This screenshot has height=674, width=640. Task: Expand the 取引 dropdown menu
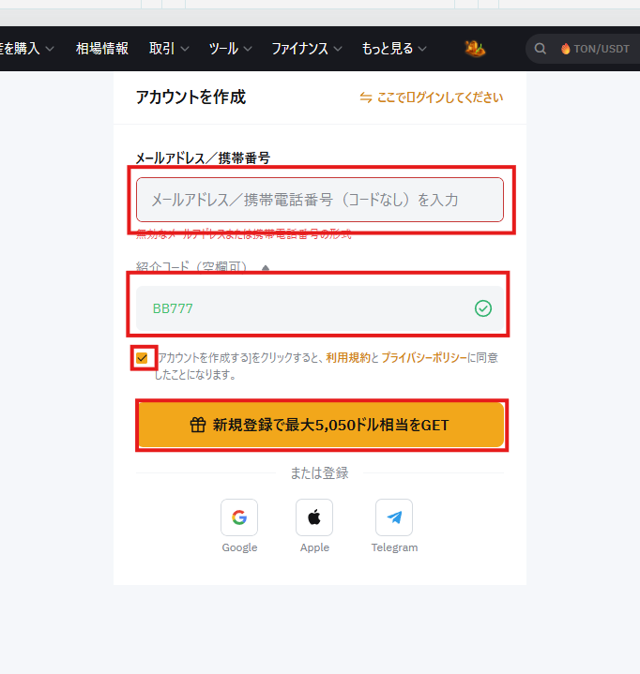click(169, 49)
